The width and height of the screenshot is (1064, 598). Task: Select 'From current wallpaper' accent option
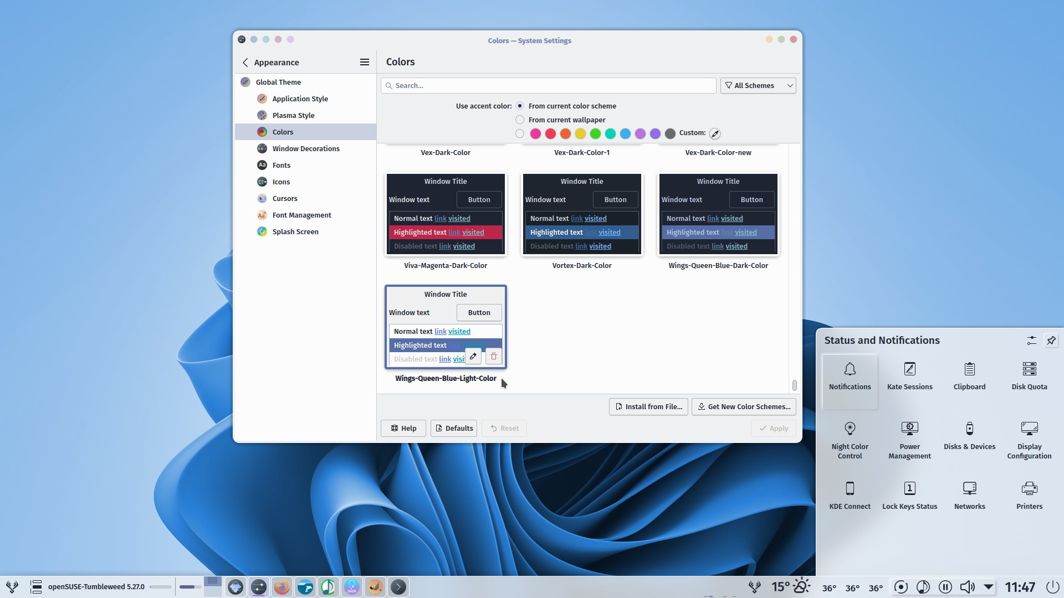[520, 120]
